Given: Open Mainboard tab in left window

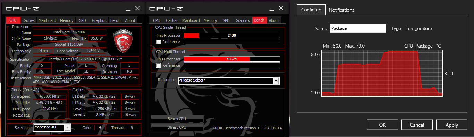Looking at the screenshot, I should [x=47, y=20].
